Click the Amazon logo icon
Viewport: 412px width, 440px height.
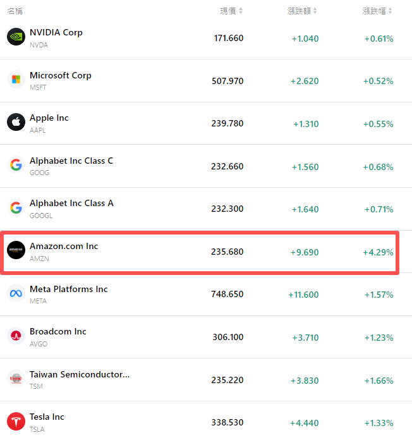coord(16,250)
